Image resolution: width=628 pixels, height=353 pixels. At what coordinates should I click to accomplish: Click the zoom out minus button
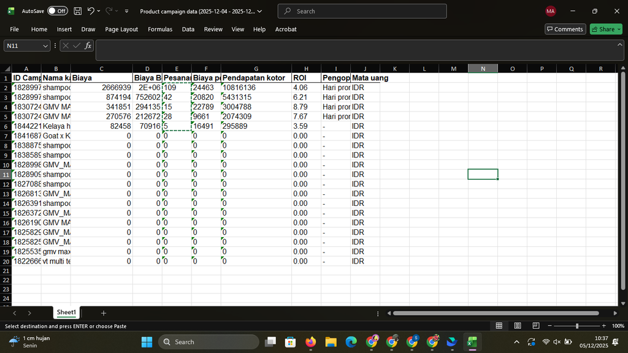549,326
